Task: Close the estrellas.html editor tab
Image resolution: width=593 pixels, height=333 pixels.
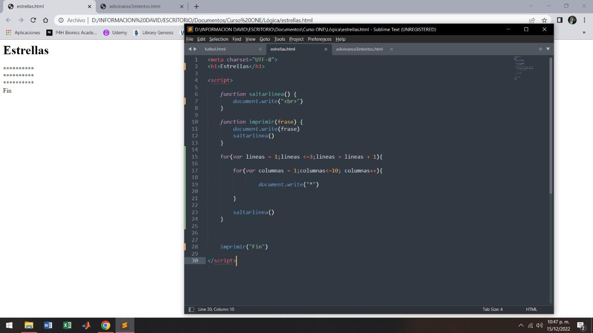Action: point(326,49)
